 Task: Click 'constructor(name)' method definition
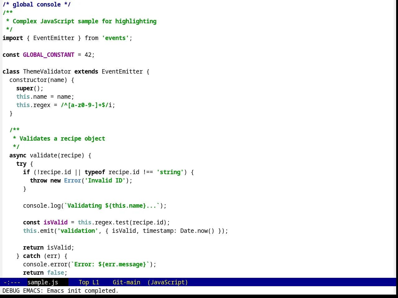[38, 80]
